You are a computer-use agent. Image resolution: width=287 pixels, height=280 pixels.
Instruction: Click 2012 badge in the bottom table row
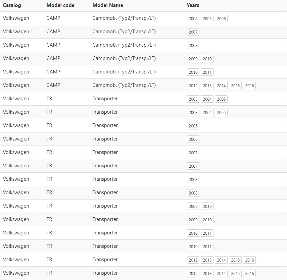tap(193, 274)
